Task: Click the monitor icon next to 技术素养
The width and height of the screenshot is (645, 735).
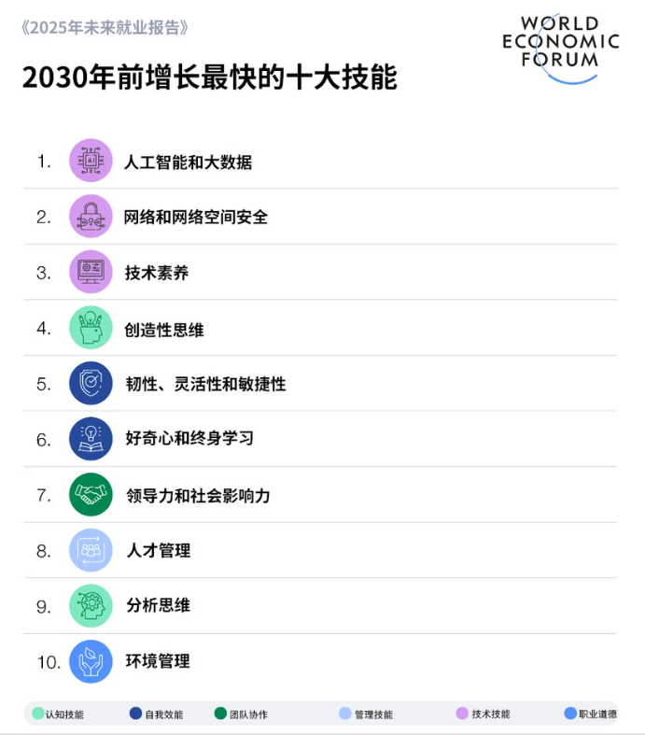Action: pyautogui.click(x=91, y=272)
